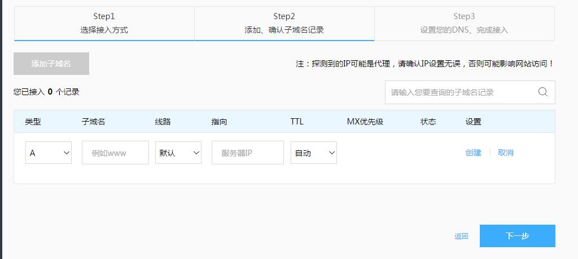
Task: Switch to Step1 选择接入方式 tab
Action: point(104,23)
